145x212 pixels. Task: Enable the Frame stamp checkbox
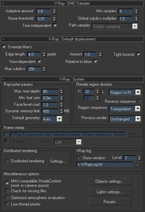[x=6, y=134]
